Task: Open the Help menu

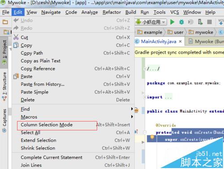Action: (210, 12)
